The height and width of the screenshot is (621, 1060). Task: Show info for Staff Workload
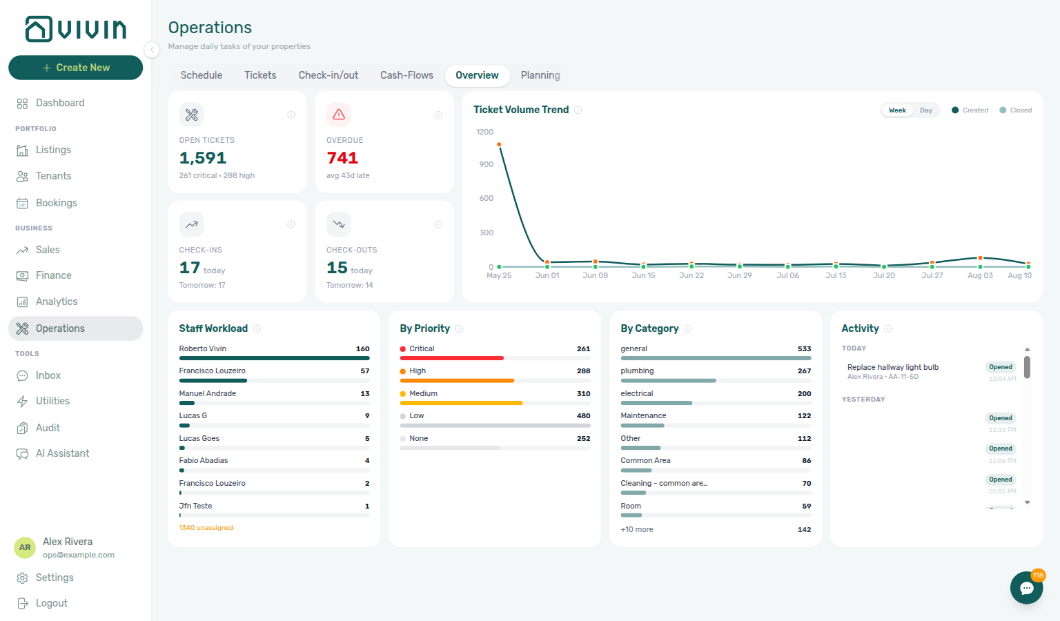(257, 328)
